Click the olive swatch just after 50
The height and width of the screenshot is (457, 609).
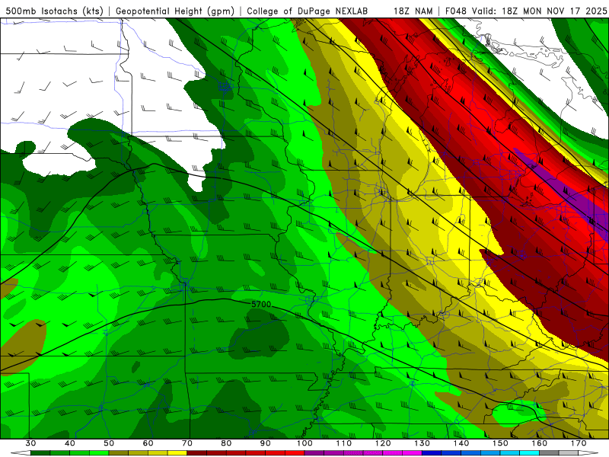(119, 453)
